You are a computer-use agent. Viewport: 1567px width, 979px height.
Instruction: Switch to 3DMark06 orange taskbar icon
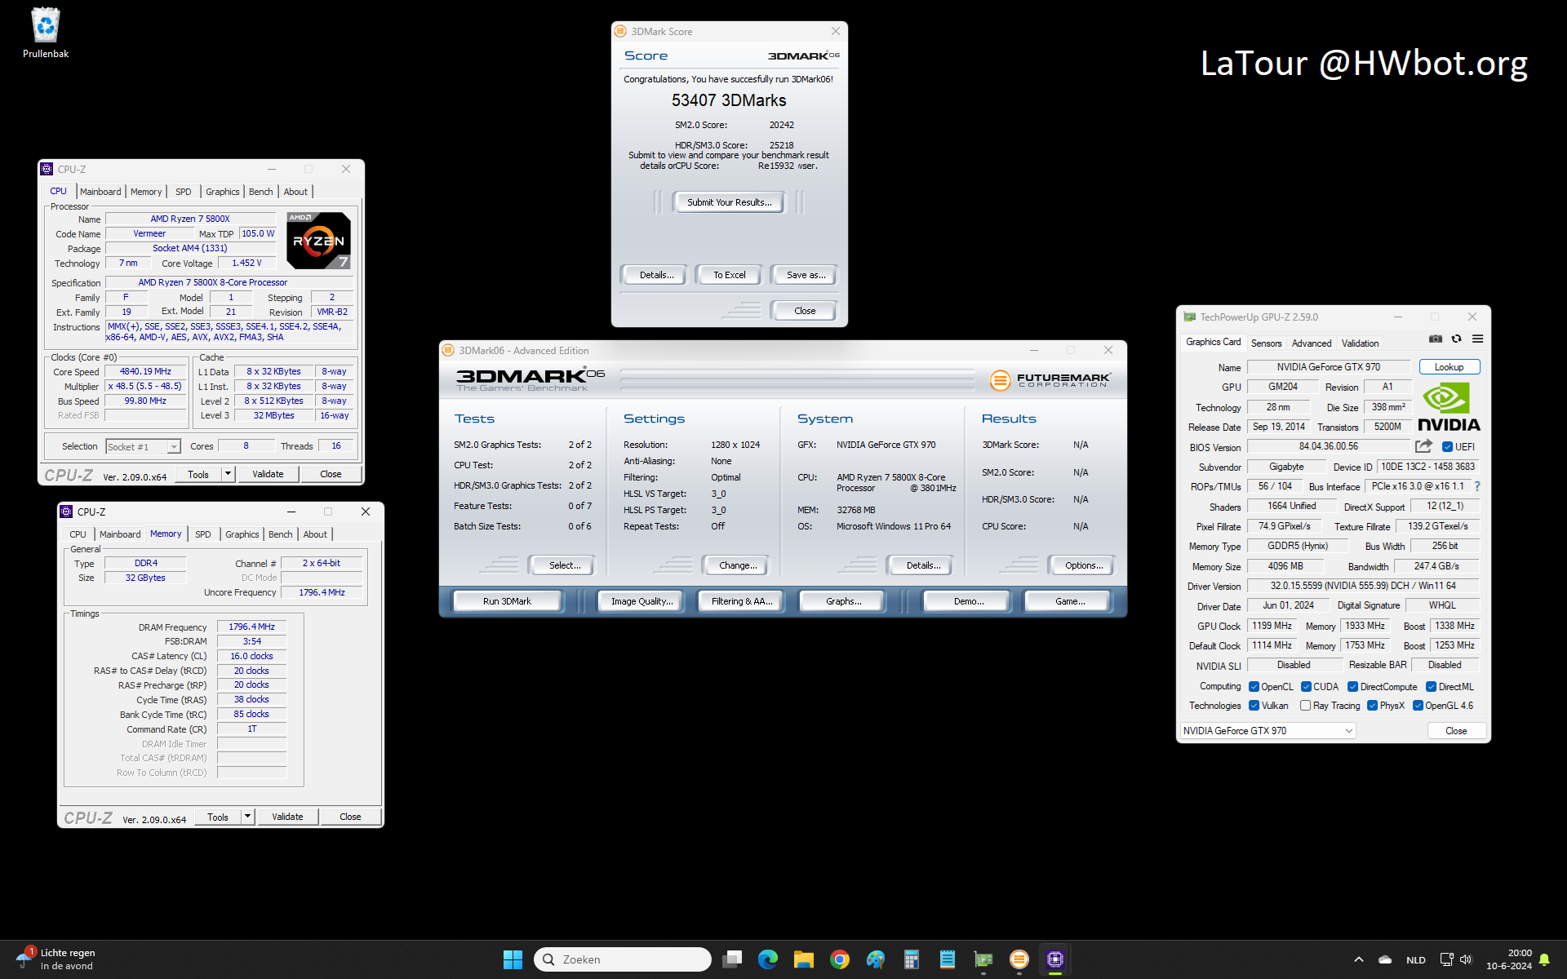pyautogui.click(x=1019, y=959)
